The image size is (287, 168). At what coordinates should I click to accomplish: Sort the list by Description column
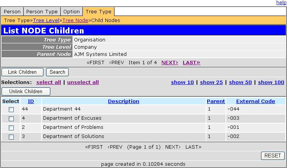coord(123,101)
